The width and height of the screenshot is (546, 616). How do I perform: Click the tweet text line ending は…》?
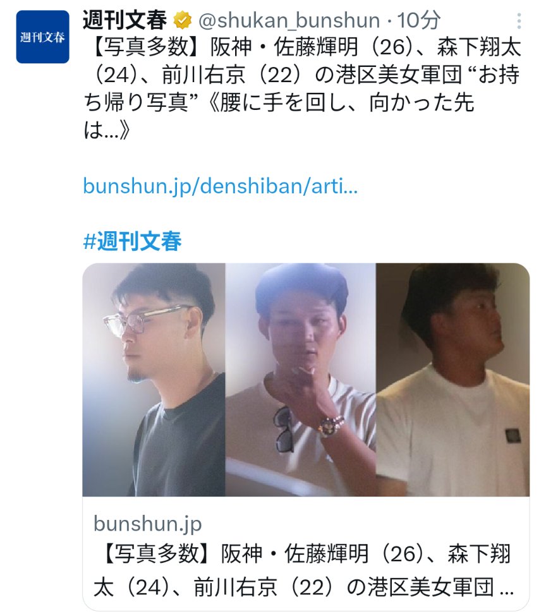coord(106,130)
